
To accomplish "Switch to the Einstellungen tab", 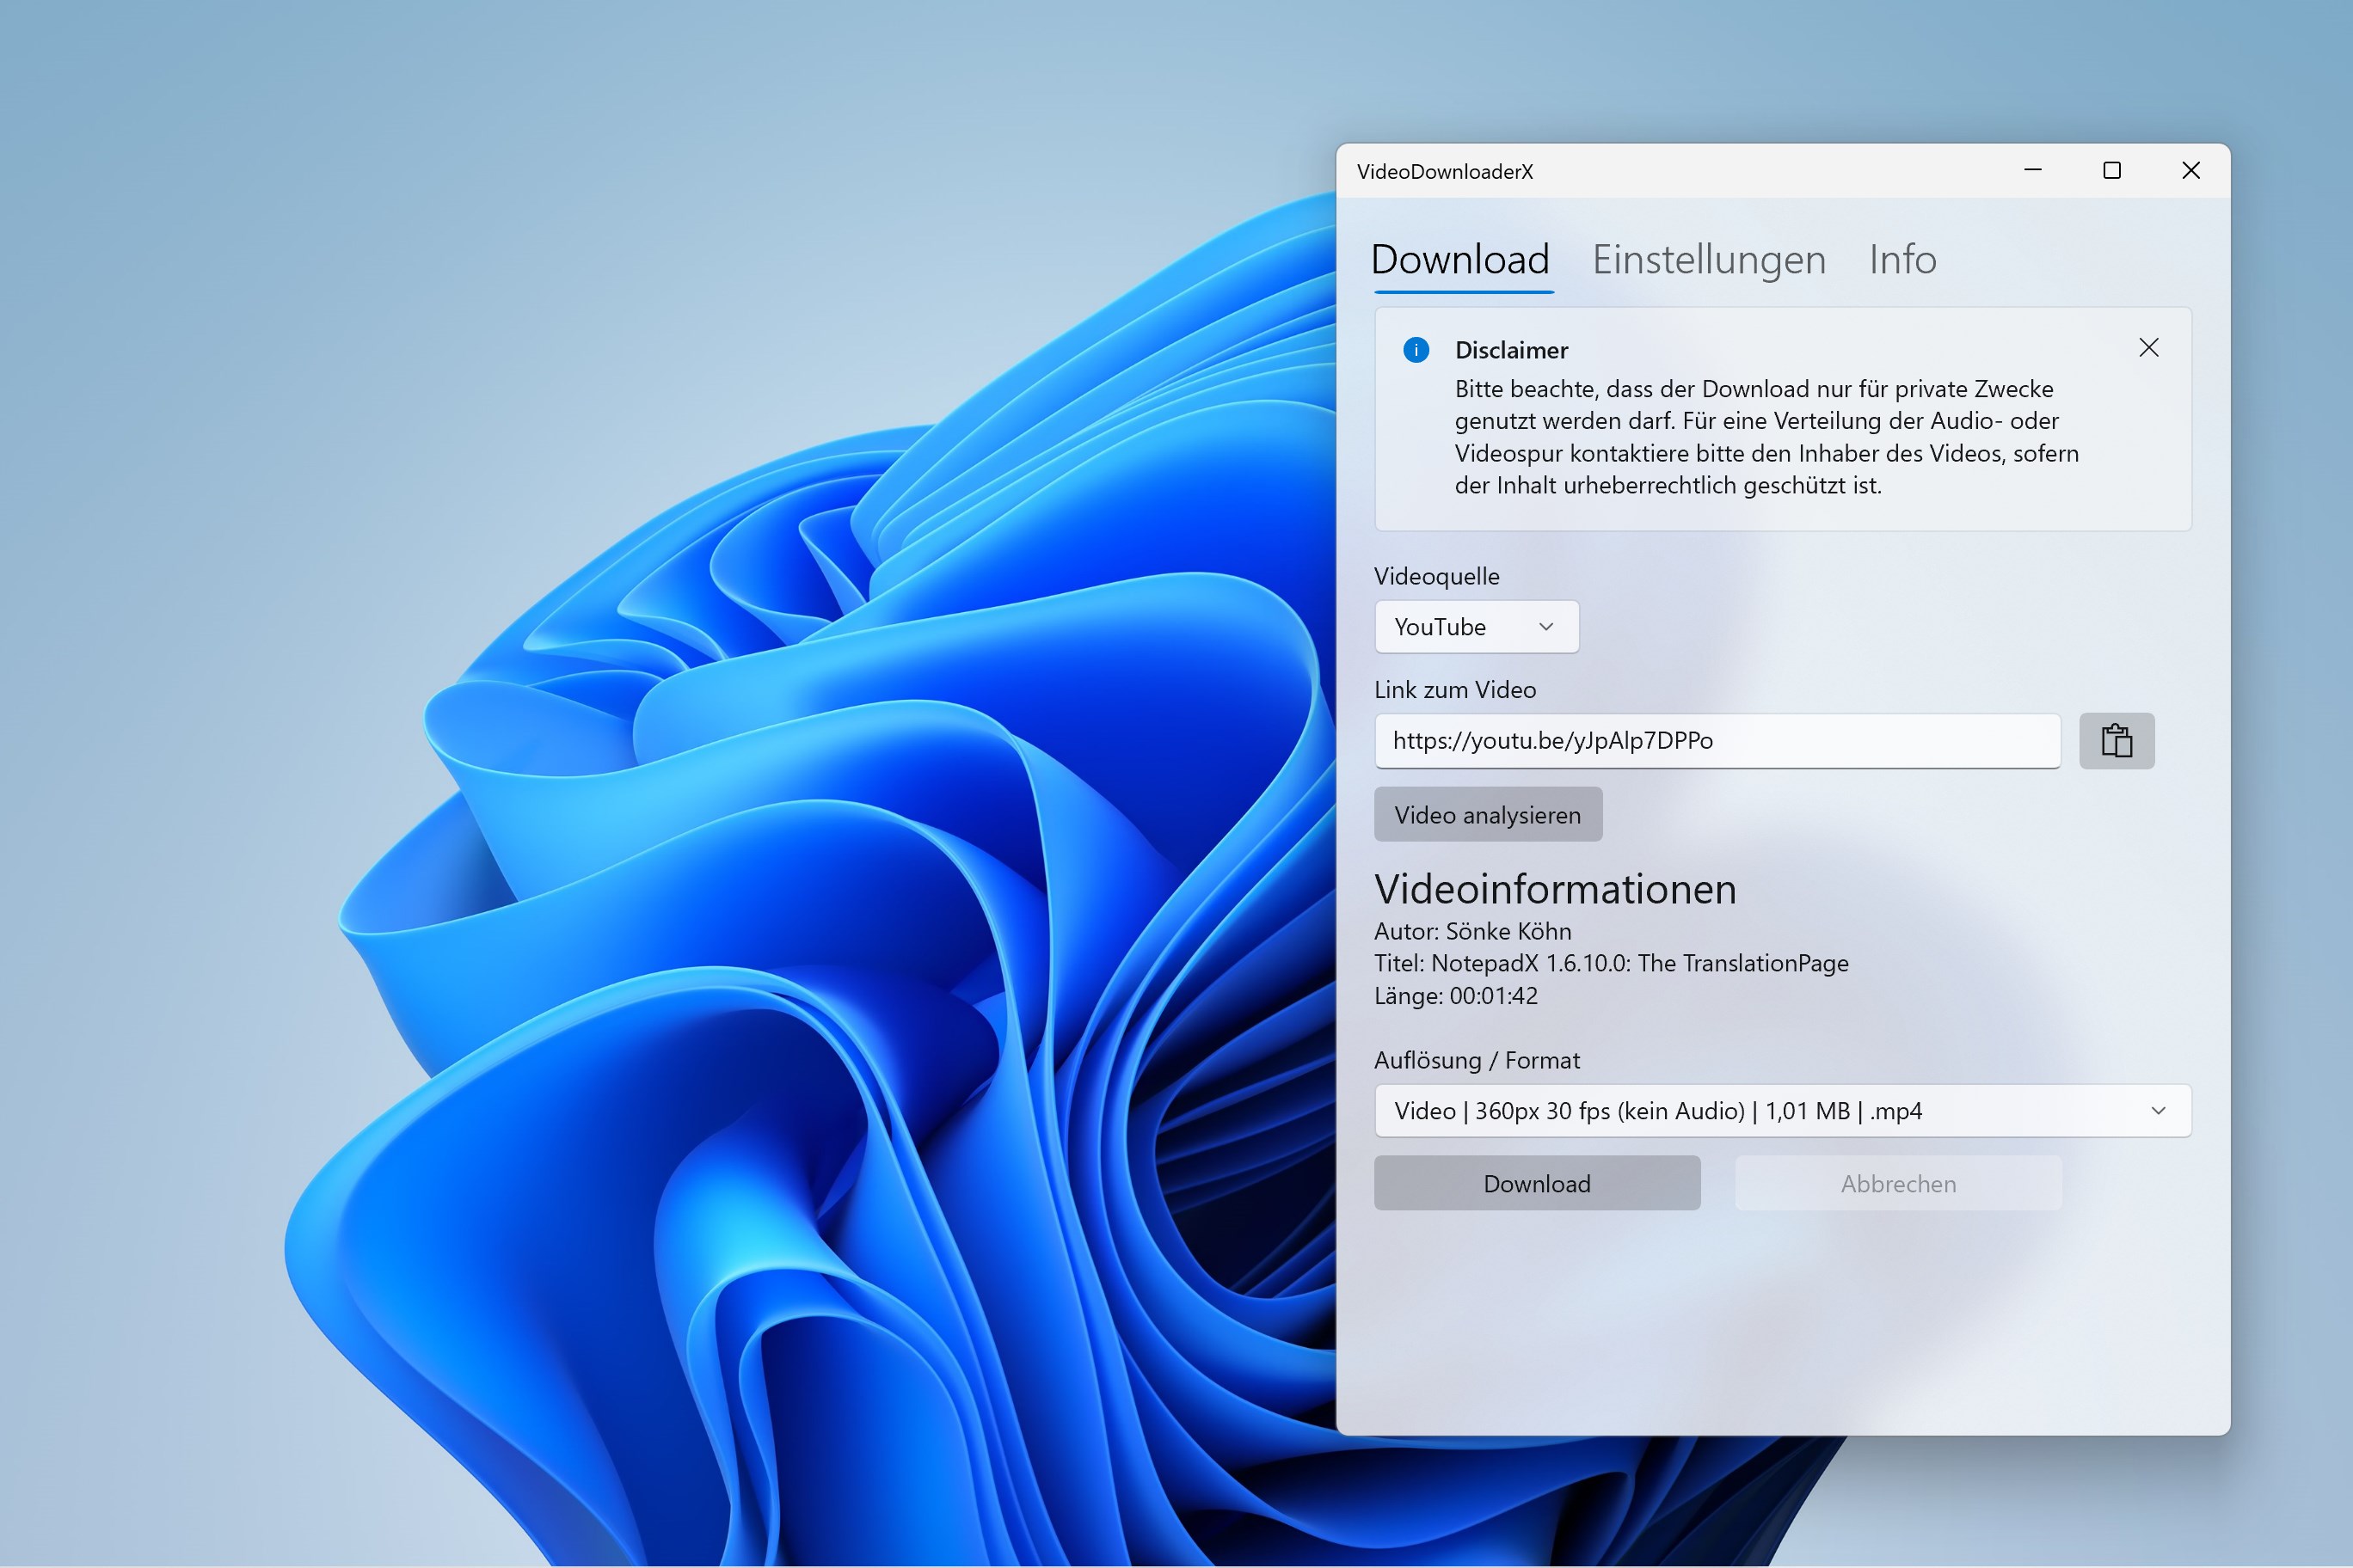I will (1709, 260).
